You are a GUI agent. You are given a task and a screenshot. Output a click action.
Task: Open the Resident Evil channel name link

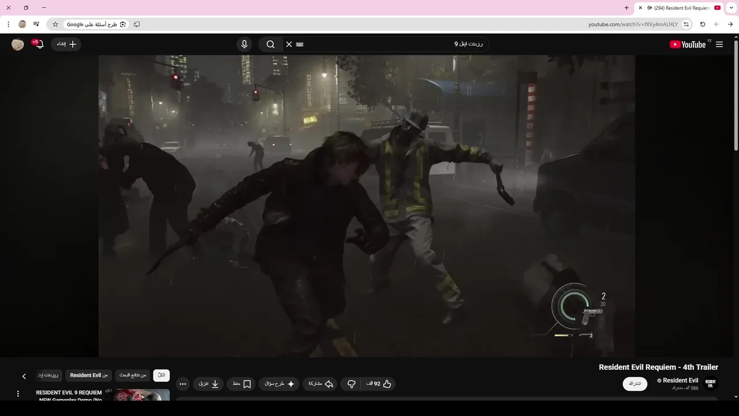(x=680, y=380)
